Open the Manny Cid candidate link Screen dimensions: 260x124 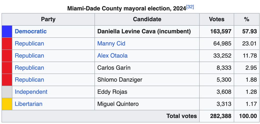pos(111,44)
